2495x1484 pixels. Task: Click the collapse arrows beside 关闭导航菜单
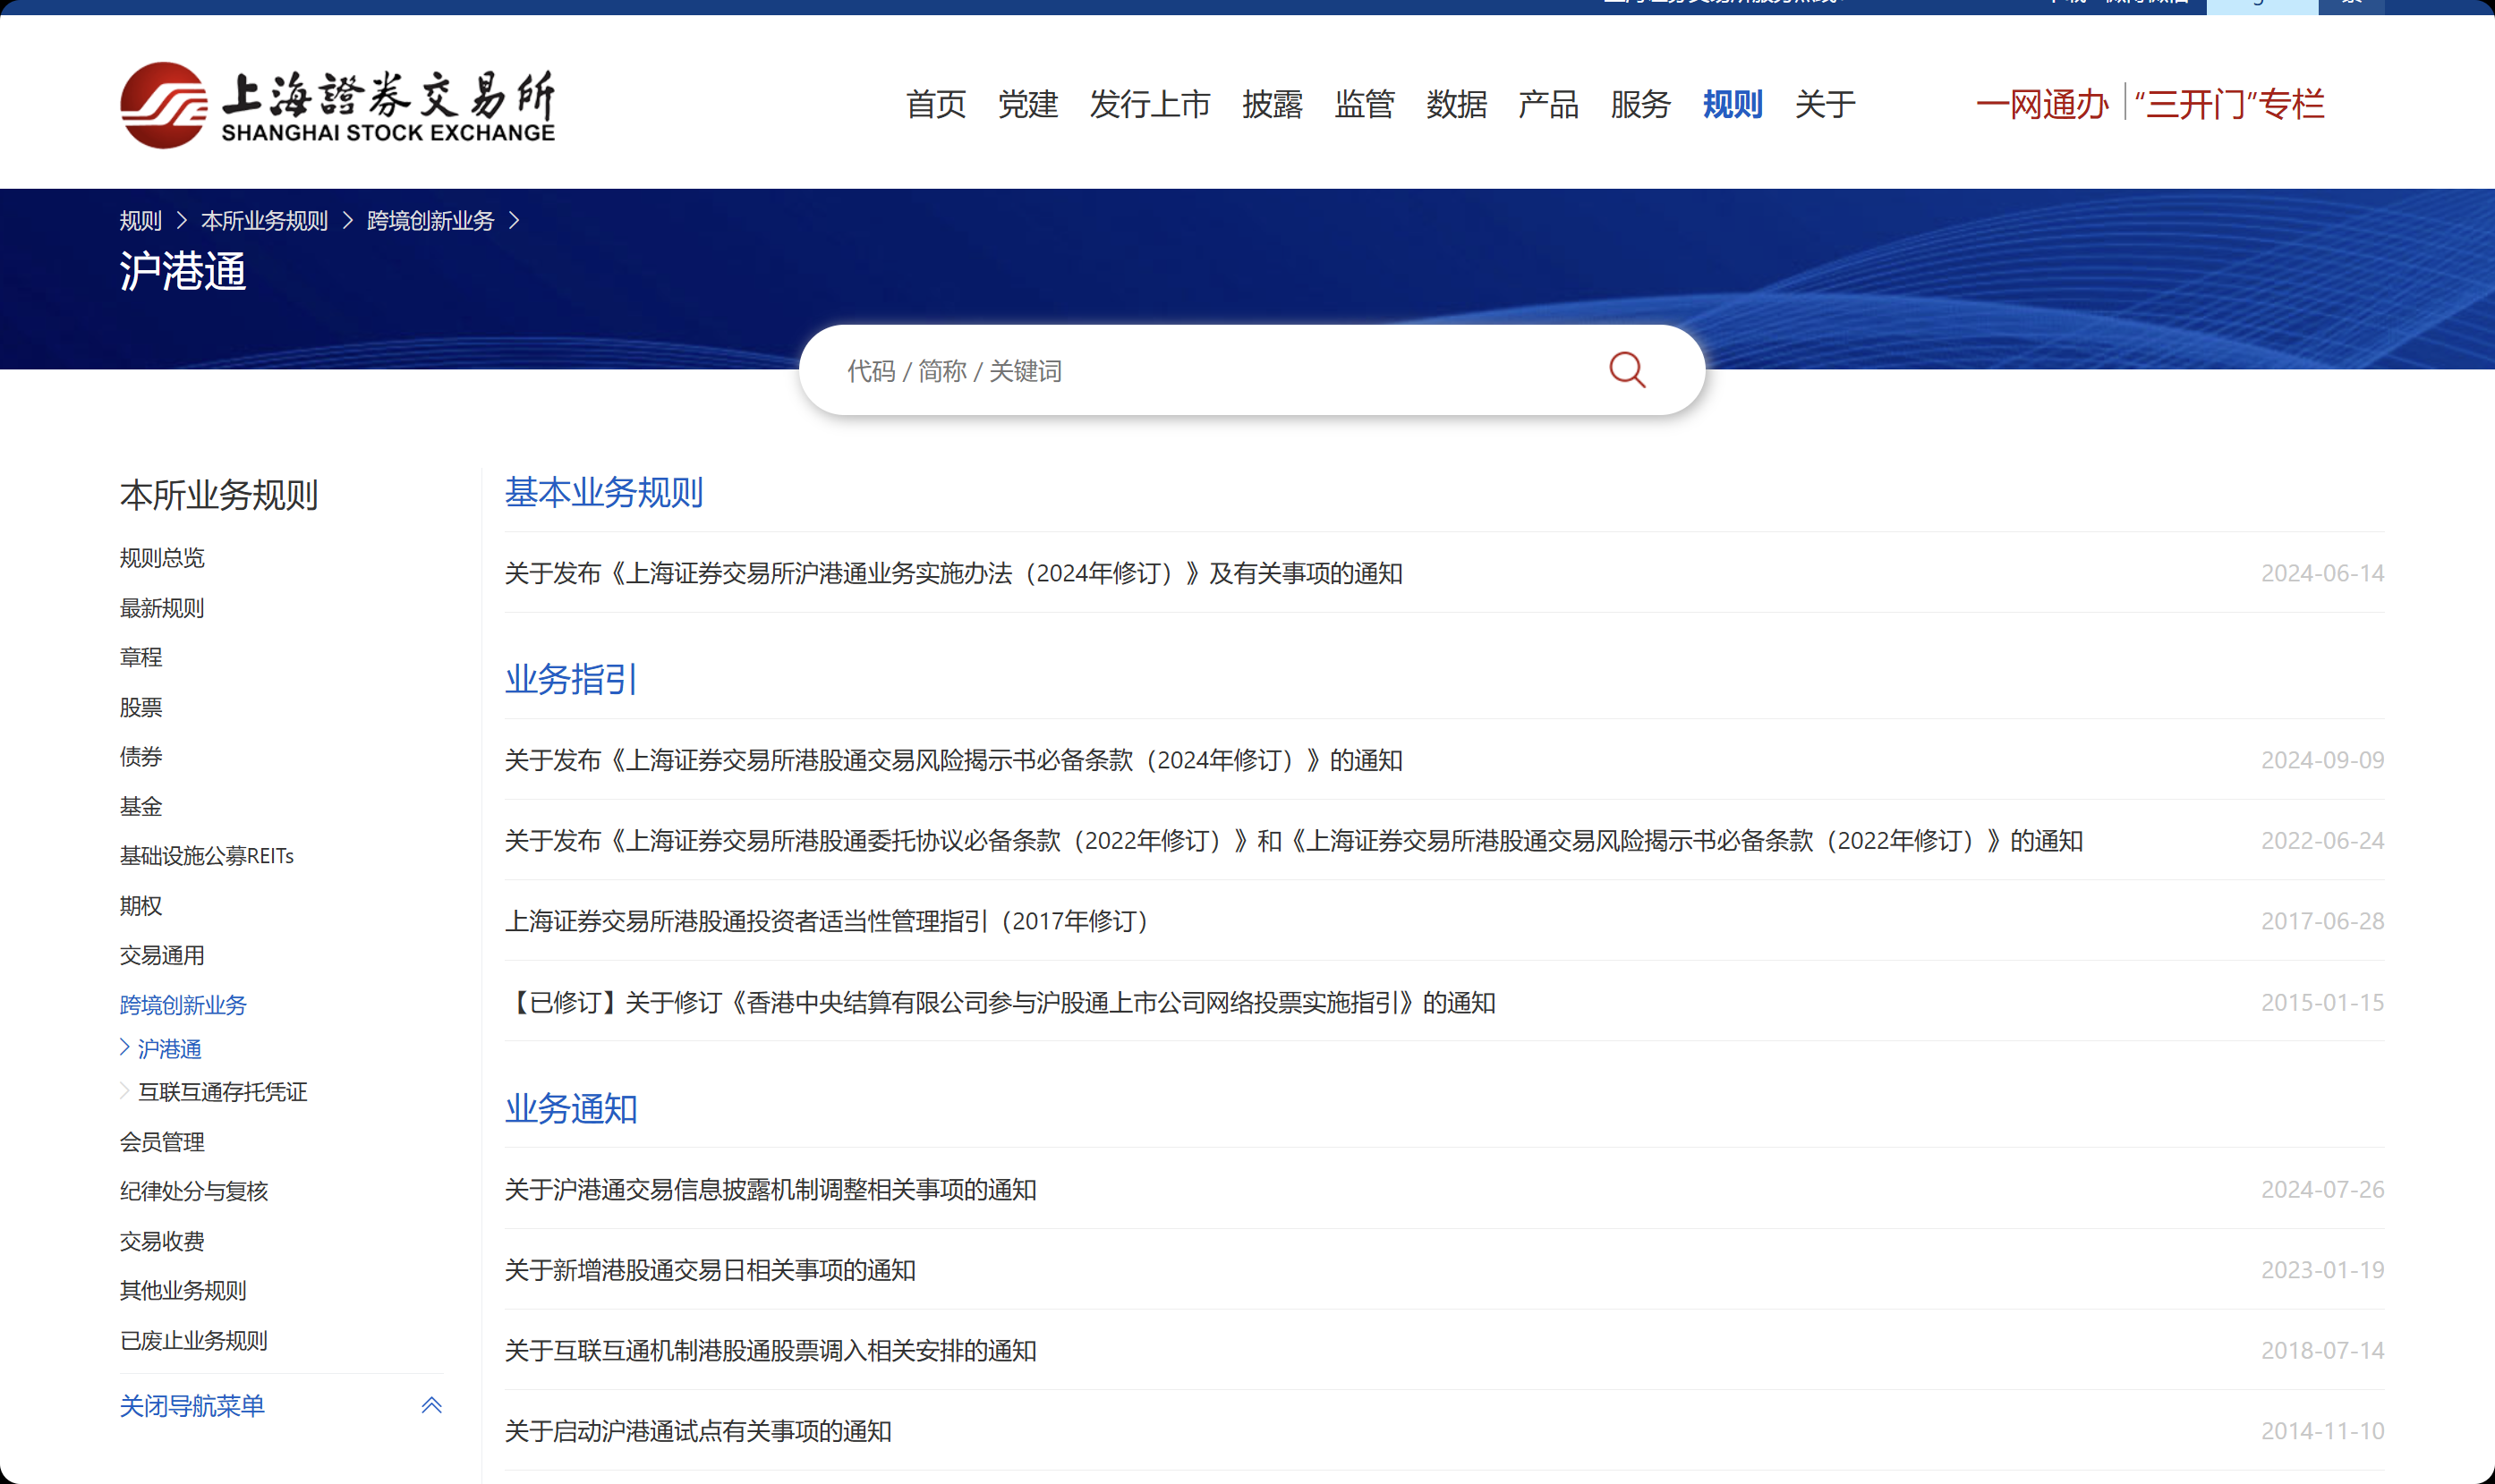pyautogui.click(x=430, y=1404)
